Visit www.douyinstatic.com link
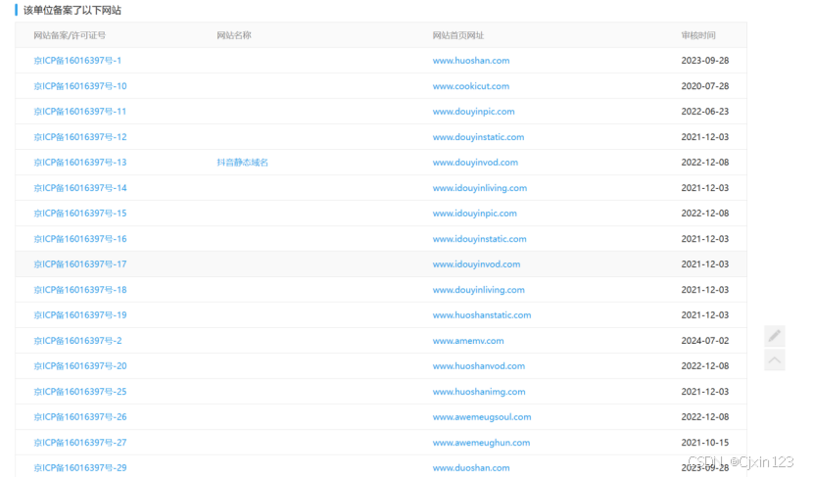This screenshot has width=813, height=477. pyautogui.click(x=479, y=137)
